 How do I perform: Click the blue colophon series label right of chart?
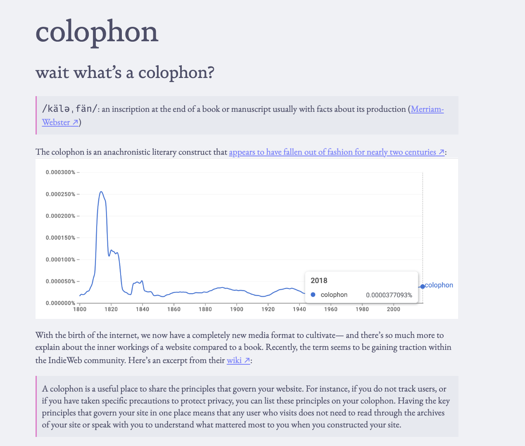point(439,285)
